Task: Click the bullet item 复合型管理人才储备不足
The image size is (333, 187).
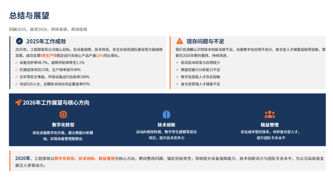Action: [x=200, y=84]
